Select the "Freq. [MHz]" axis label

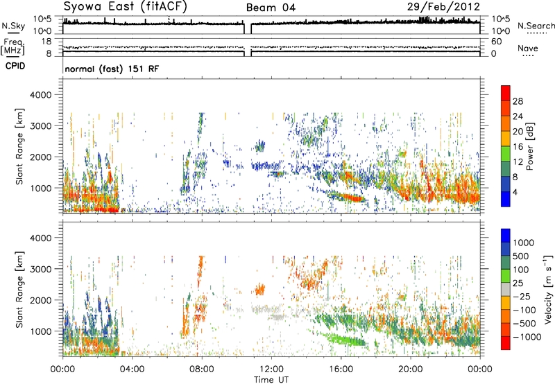pos(14,47)
